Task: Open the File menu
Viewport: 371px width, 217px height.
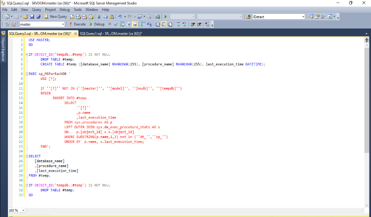Action: (x=5, y=10)
